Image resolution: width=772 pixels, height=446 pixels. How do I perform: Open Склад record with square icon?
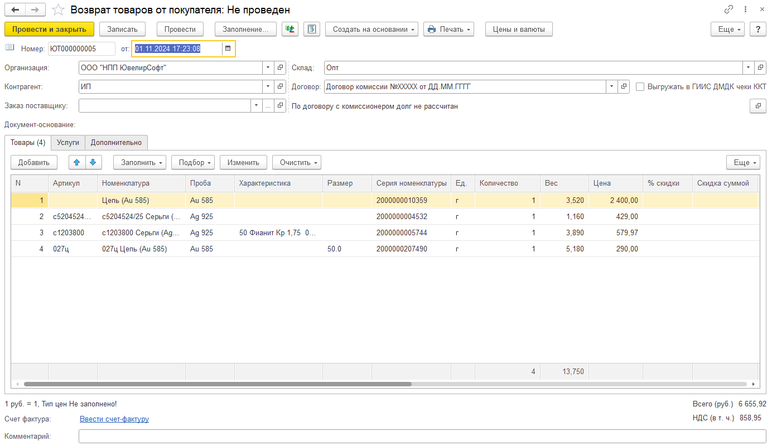tap(760, 67)
